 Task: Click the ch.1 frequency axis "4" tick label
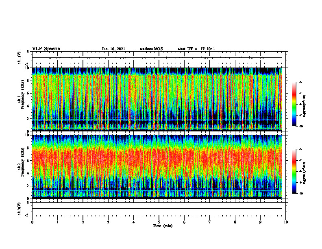click(28, 106)
